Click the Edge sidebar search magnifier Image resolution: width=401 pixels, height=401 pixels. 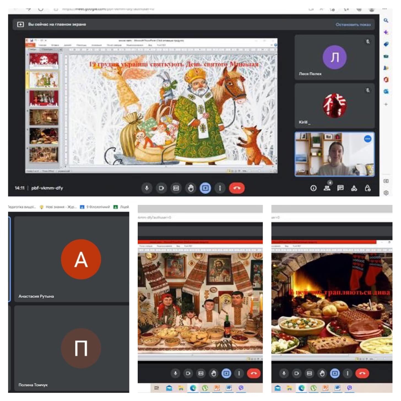[386, 20]
